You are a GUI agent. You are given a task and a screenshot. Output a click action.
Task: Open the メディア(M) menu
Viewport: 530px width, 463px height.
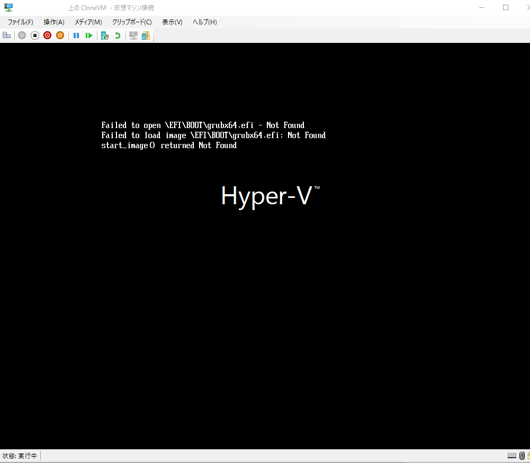pos(88,22)
